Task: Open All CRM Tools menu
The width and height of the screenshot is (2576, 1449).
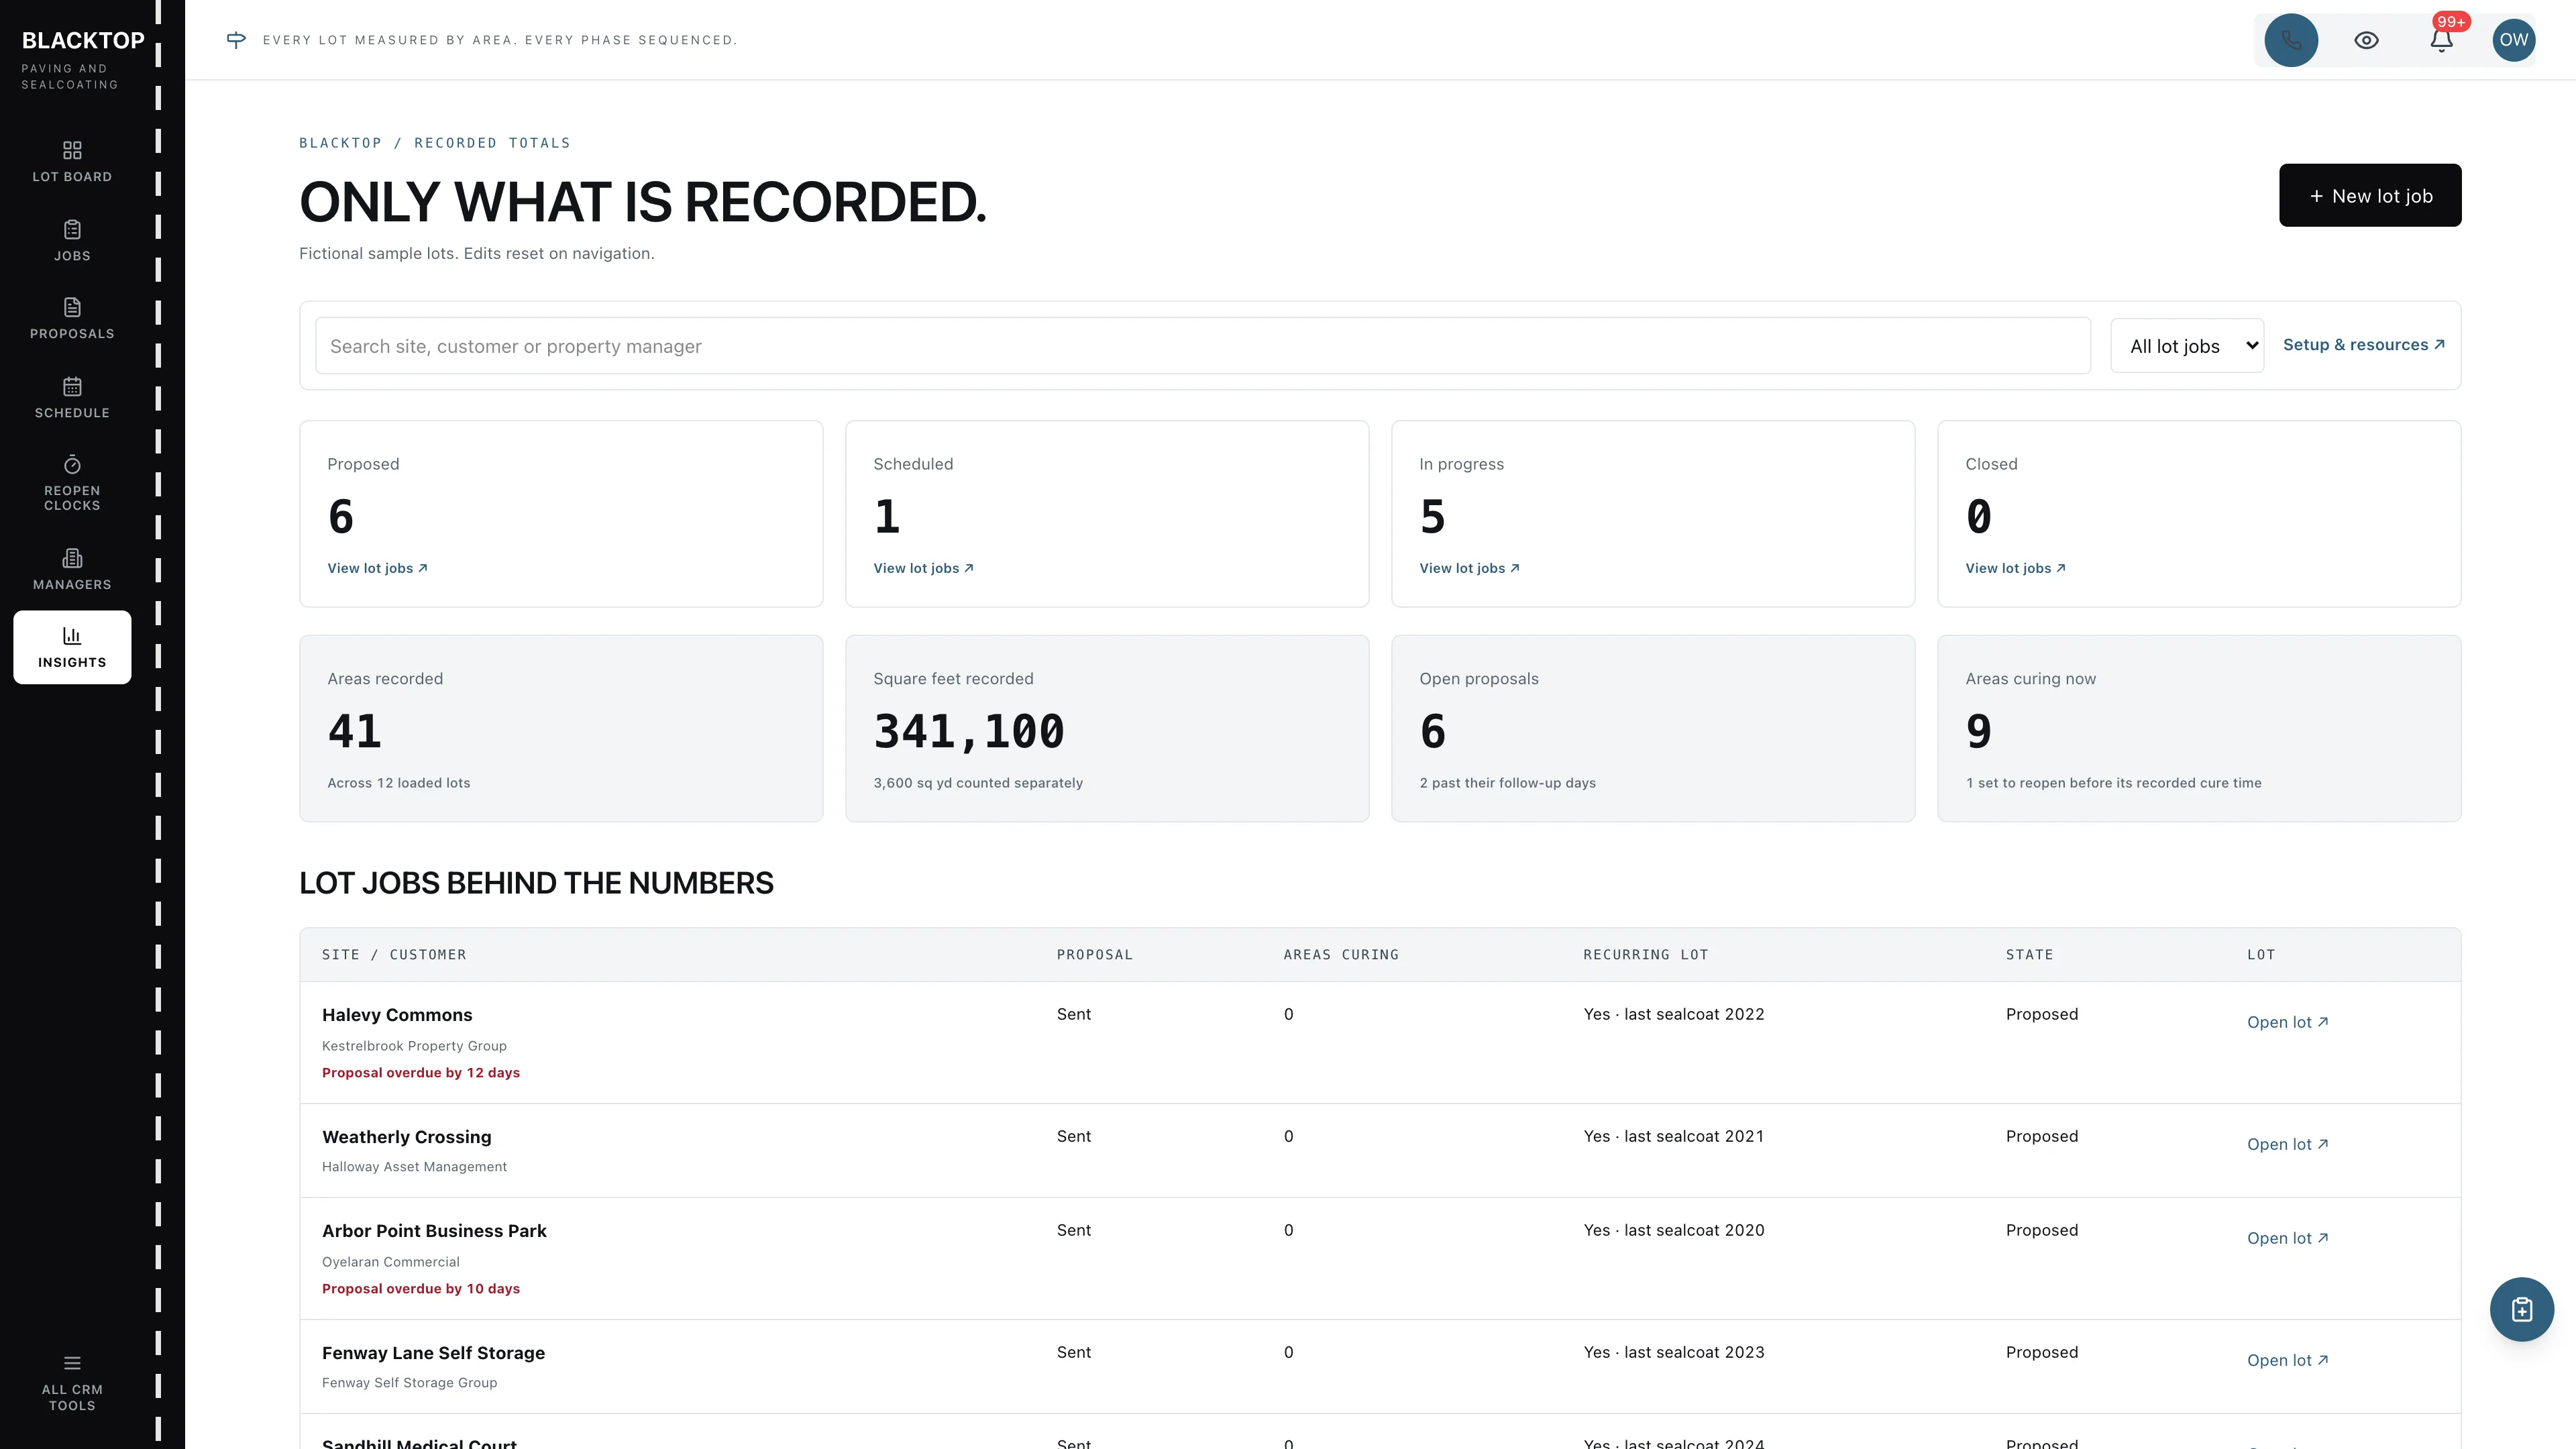Action: [x=72, y=1383]
